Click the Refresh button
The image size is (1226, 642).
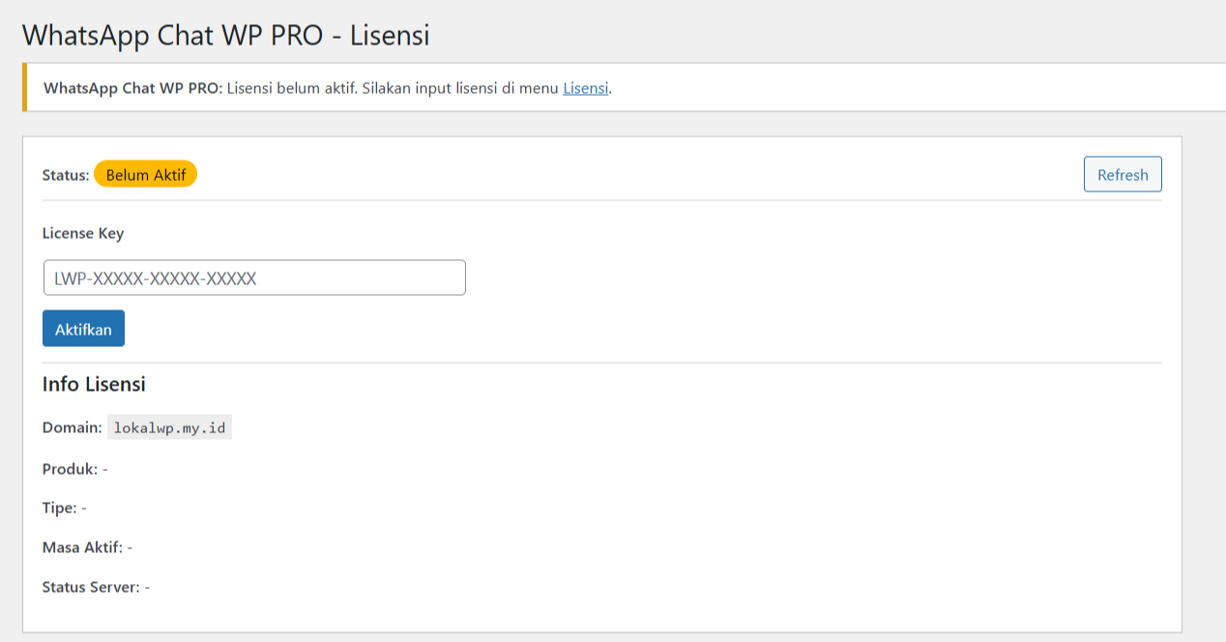pos(1123,175)
